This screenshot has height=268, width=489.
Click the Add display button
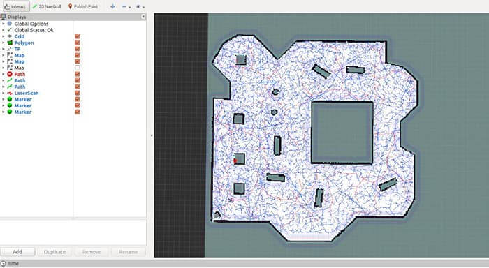click(x=17, y=251)
